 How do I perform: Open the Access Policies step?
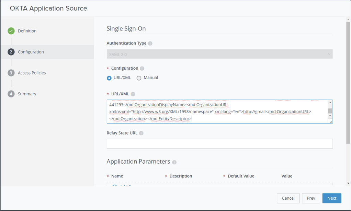32,73
